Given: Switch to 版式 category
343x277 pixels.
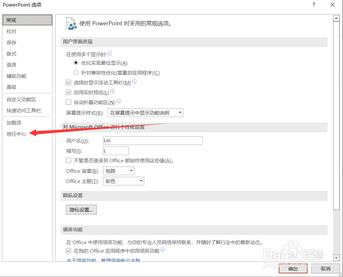Looking at the screenshot, I should tap(27, 54).
